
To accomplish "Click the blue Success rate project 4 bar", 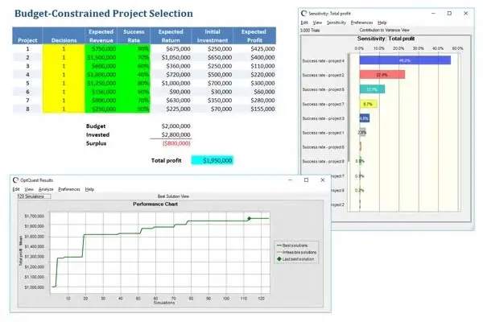I will pyautogui.click(x=405, y=60).
